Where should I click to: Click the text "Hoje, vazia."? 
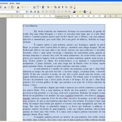44,114
